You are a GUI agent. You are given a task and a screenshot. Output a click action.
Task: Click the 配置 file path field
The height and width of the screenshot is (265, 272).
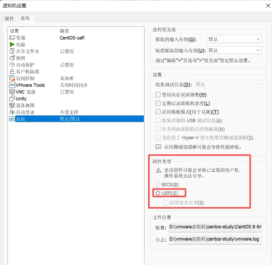point(215,227)
